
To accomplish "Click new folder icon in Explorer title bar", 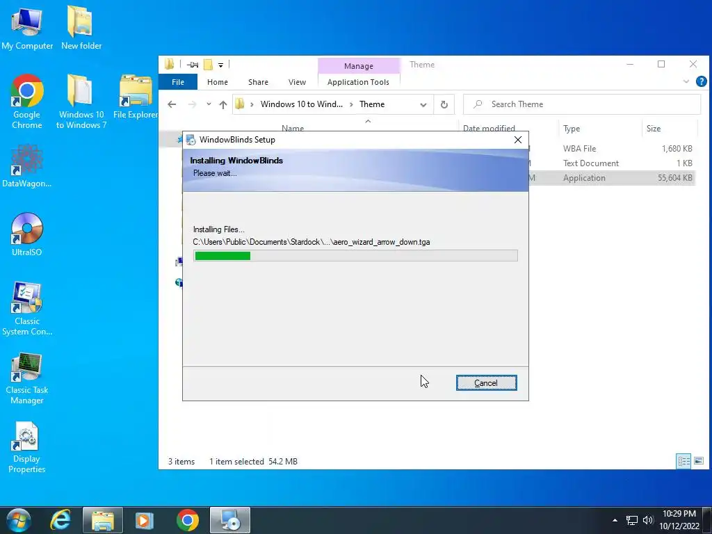I will 208,65.
